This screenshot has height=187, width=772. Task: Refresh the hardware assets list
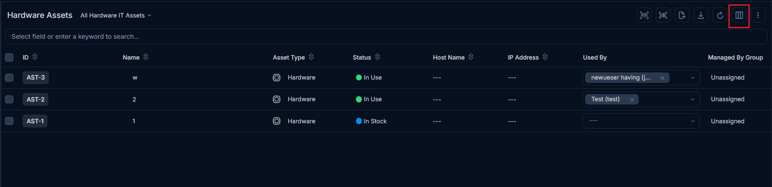pyautogui.click(x=720, y=15)
